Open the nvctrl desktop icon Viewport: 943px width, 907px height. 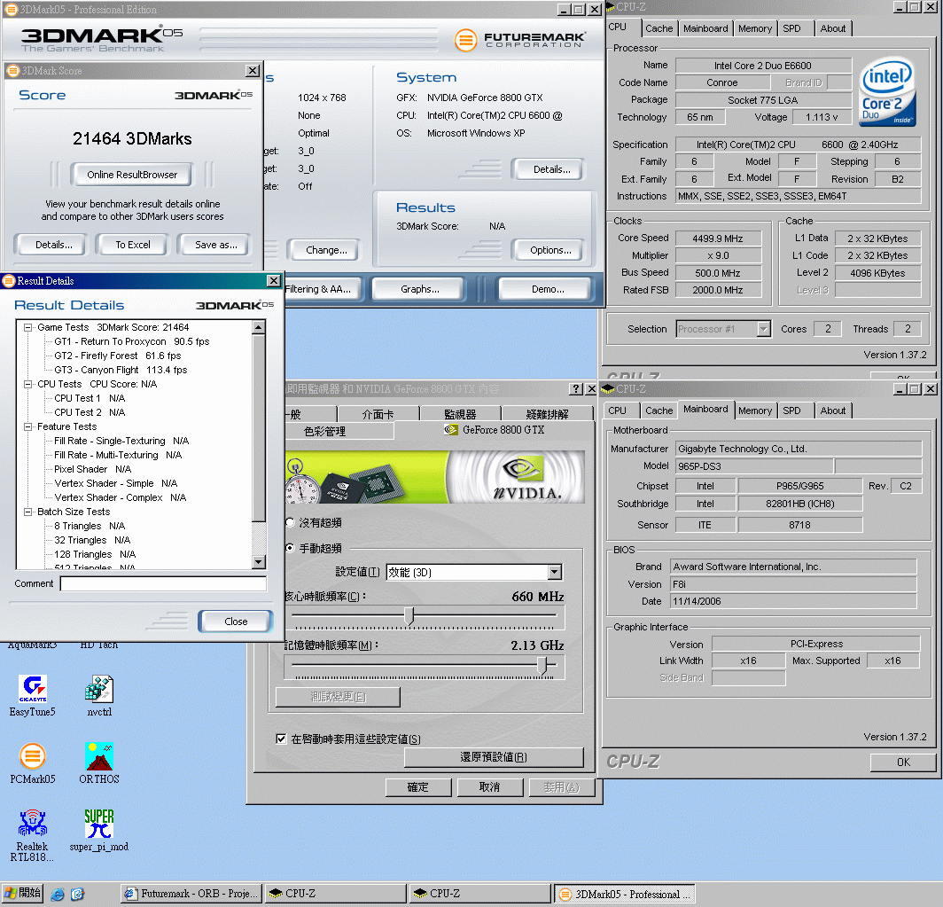[98, 690]
